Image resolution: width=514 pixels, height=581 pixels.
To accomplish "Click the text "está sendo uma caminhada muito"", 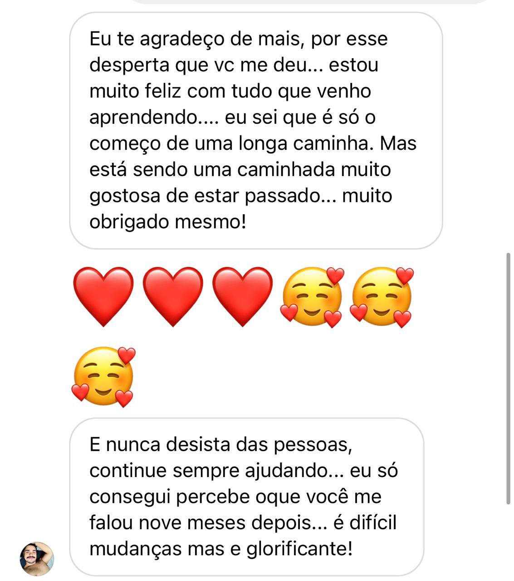I will click(240, 170).
